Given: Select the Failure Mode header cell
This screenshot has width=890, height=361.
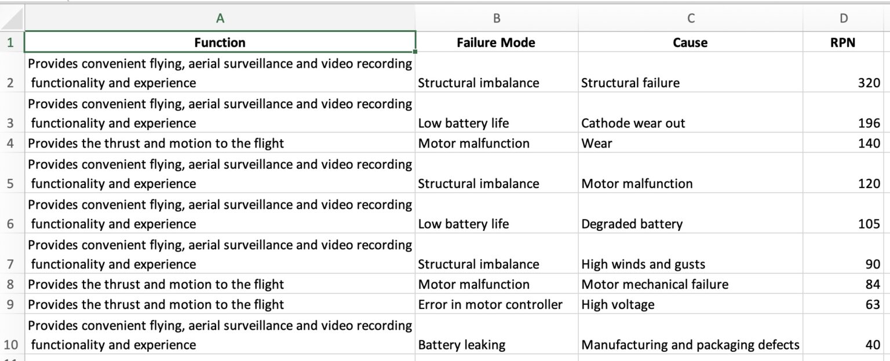Looking at the screenshot, I should click(496, 42).
